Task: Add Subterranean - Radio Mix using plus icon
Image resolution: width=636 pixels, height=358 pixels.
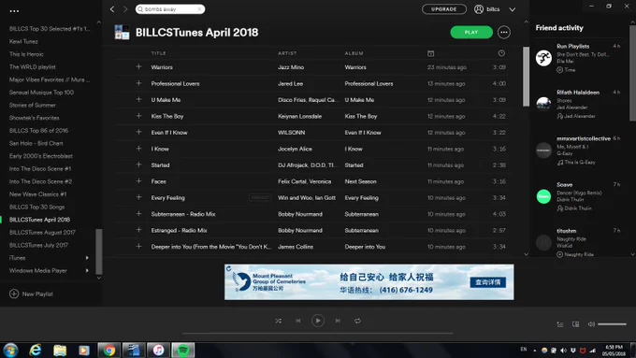Action: point(138,214)
